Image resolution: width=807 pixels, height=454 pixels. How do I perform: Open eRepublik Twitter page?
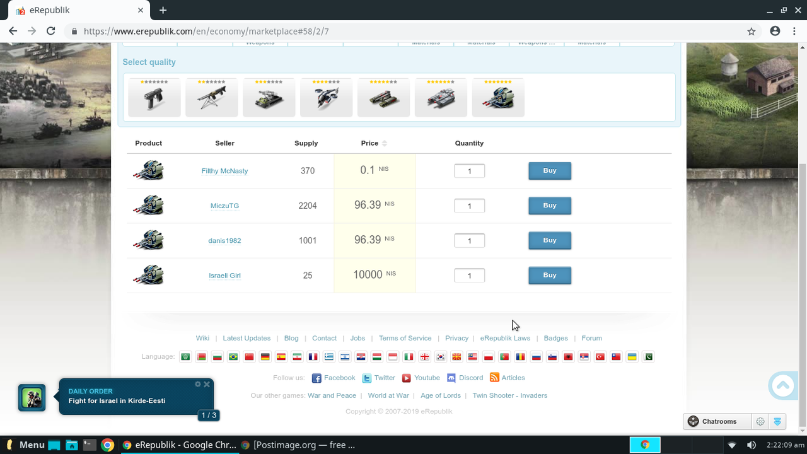[379, 378]
